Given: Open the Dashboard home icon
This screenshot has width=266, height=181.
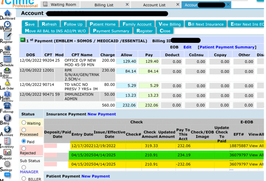Looking at the screenshot, I should (7, 13).
